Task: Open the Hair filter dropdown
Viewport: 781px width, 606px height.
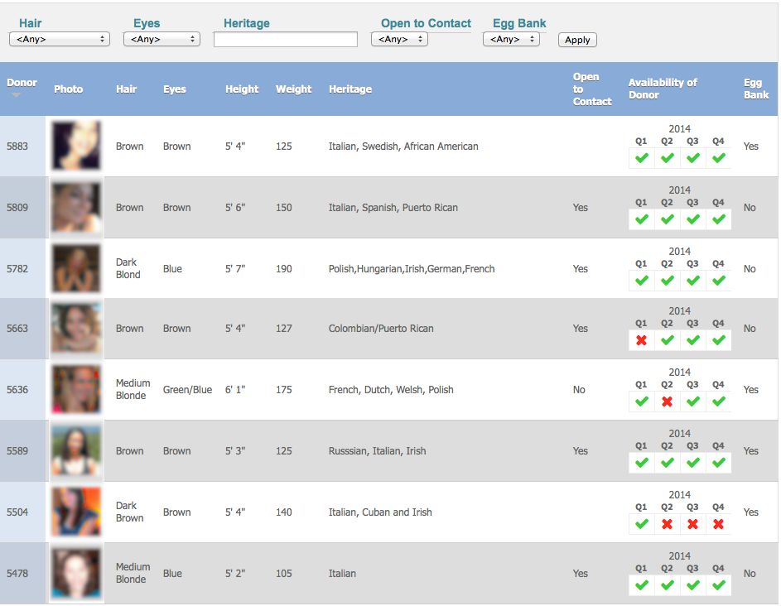Action: (x=60, y=39)
